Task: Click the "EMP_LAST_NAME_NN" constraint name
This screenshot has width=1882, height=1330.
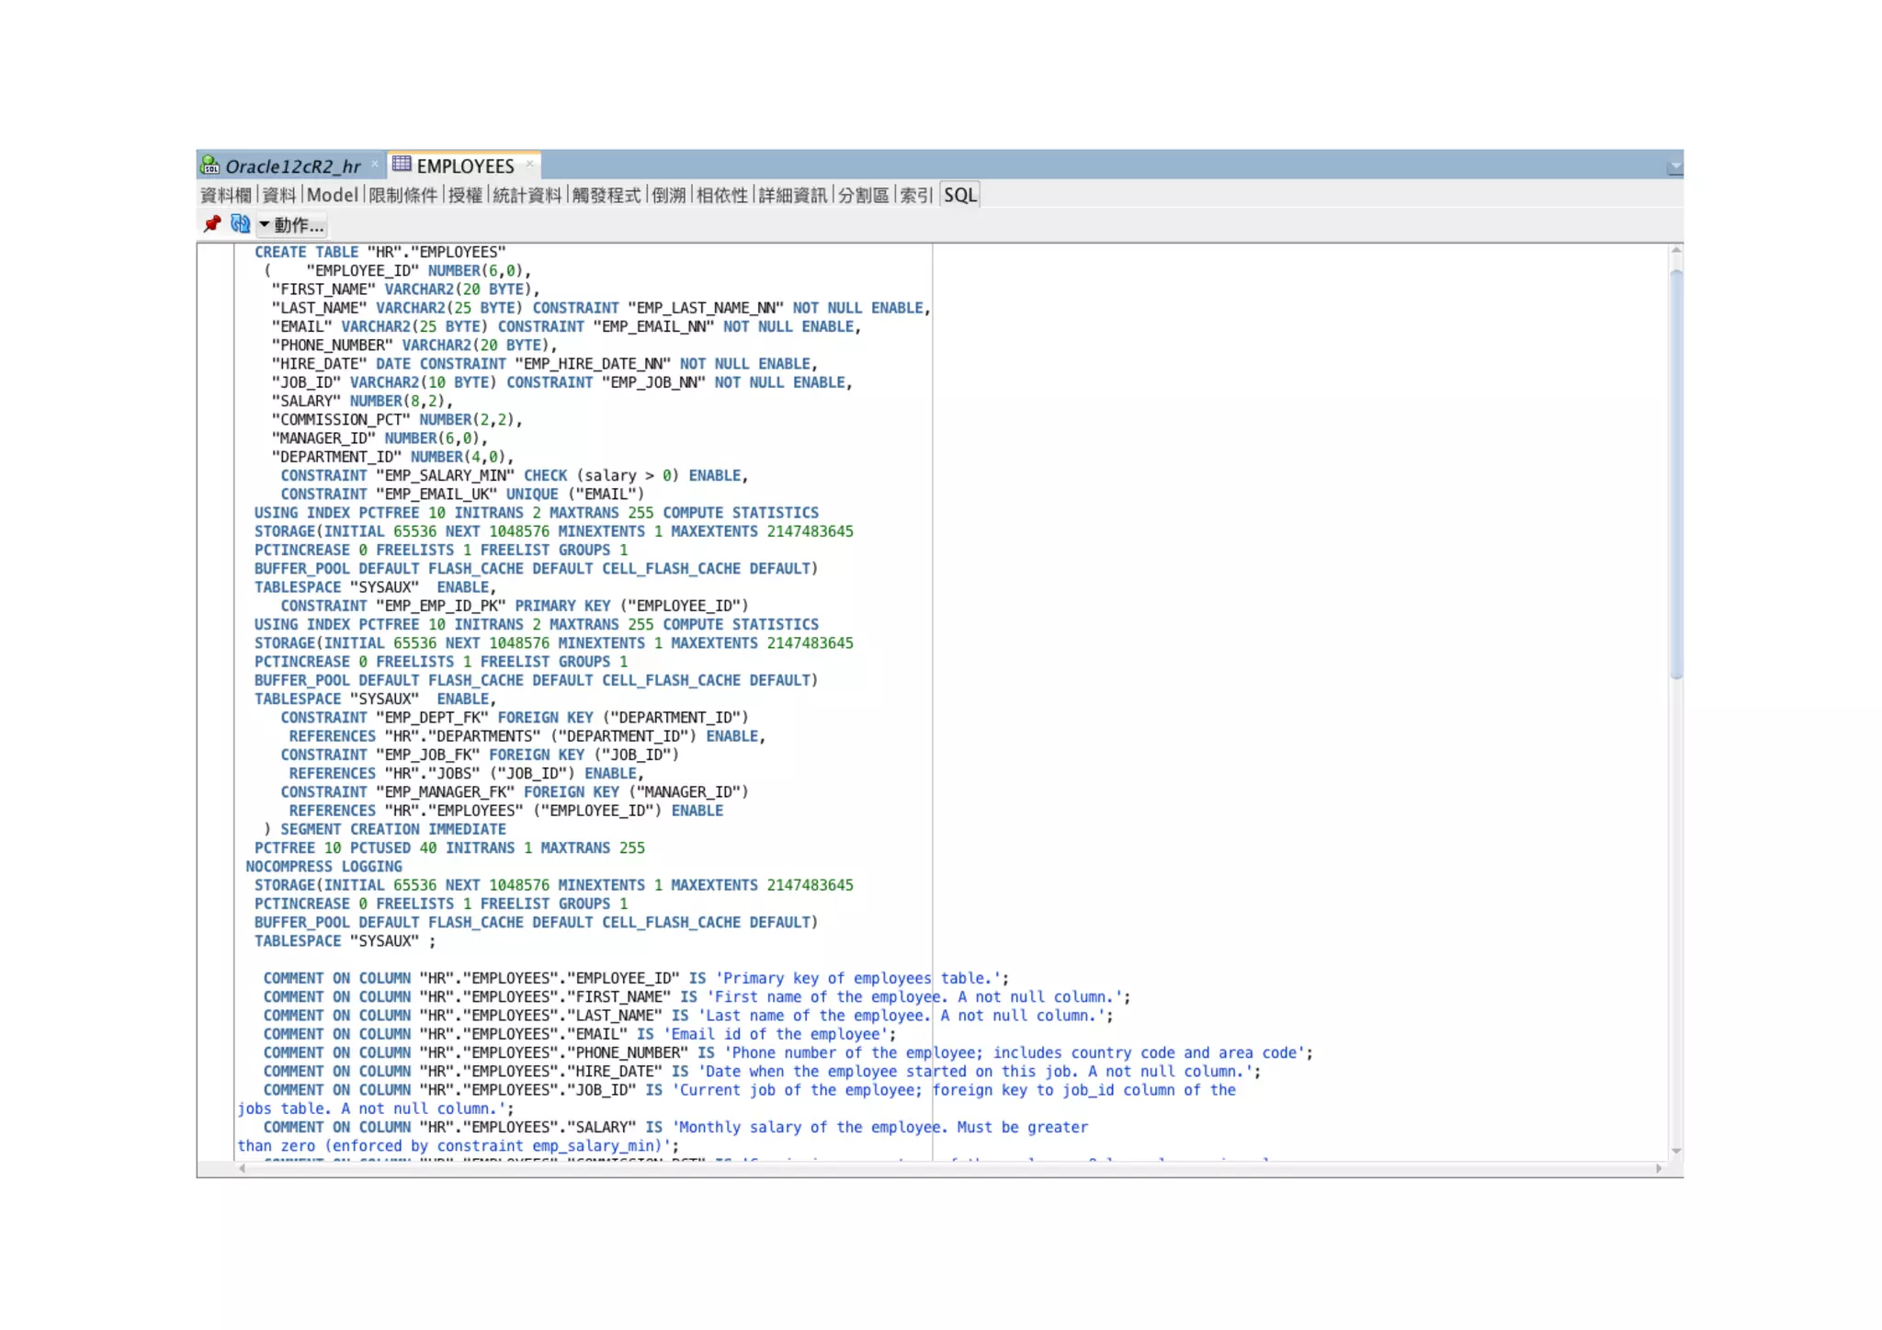Action: [706, 308]
